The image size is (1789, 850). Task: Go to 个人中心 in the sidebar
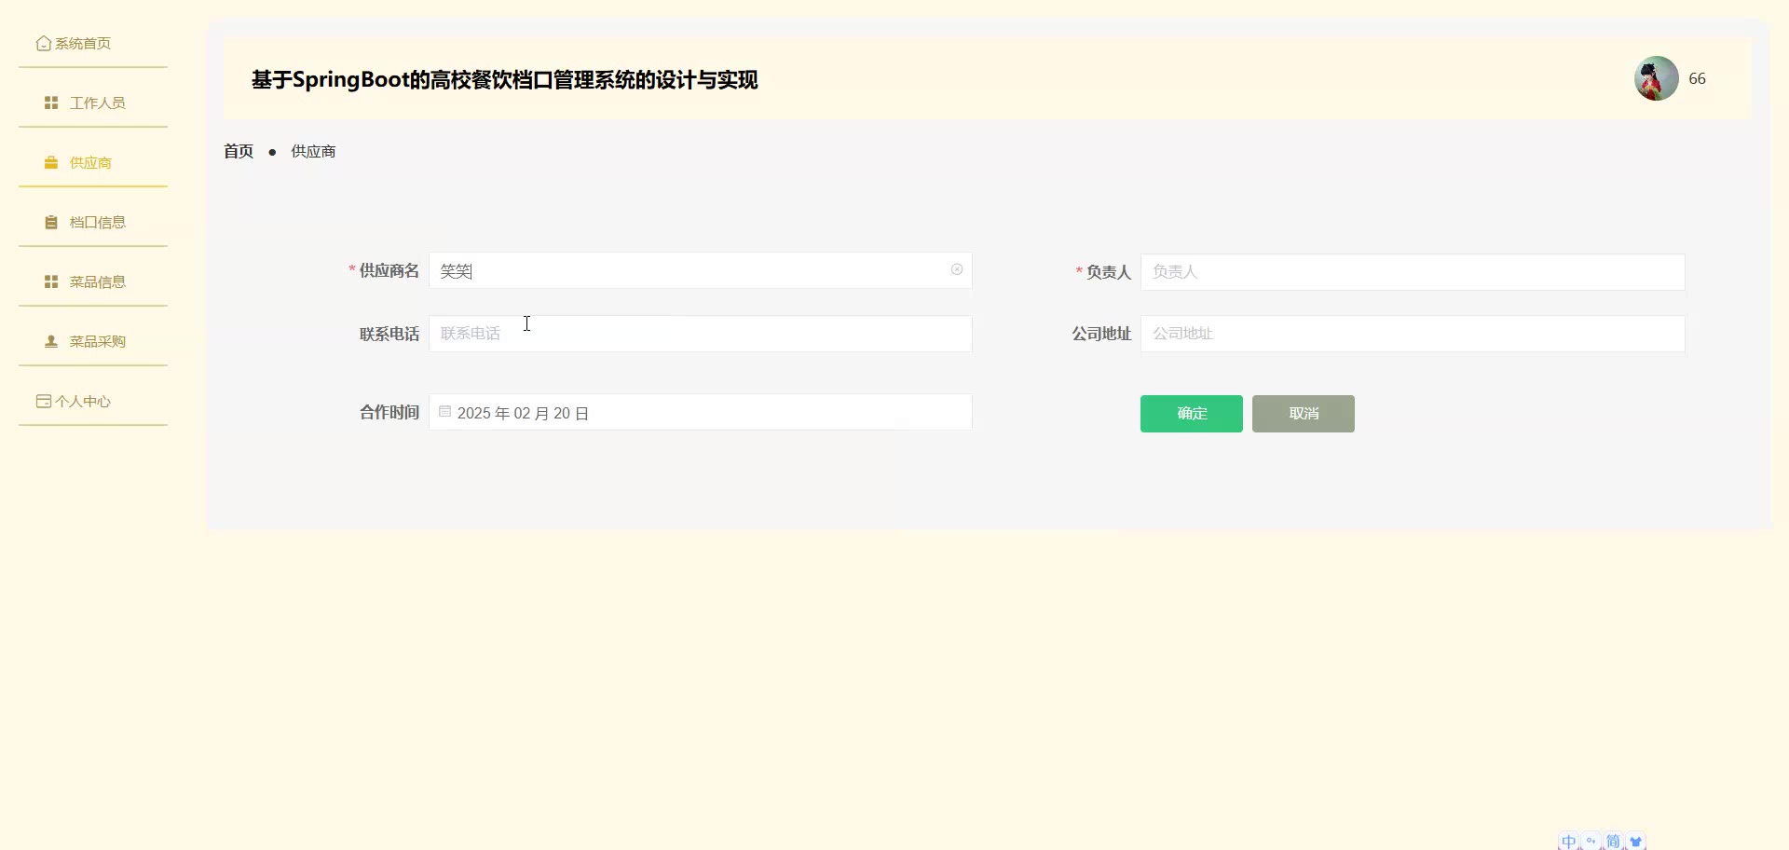(74, 402)
